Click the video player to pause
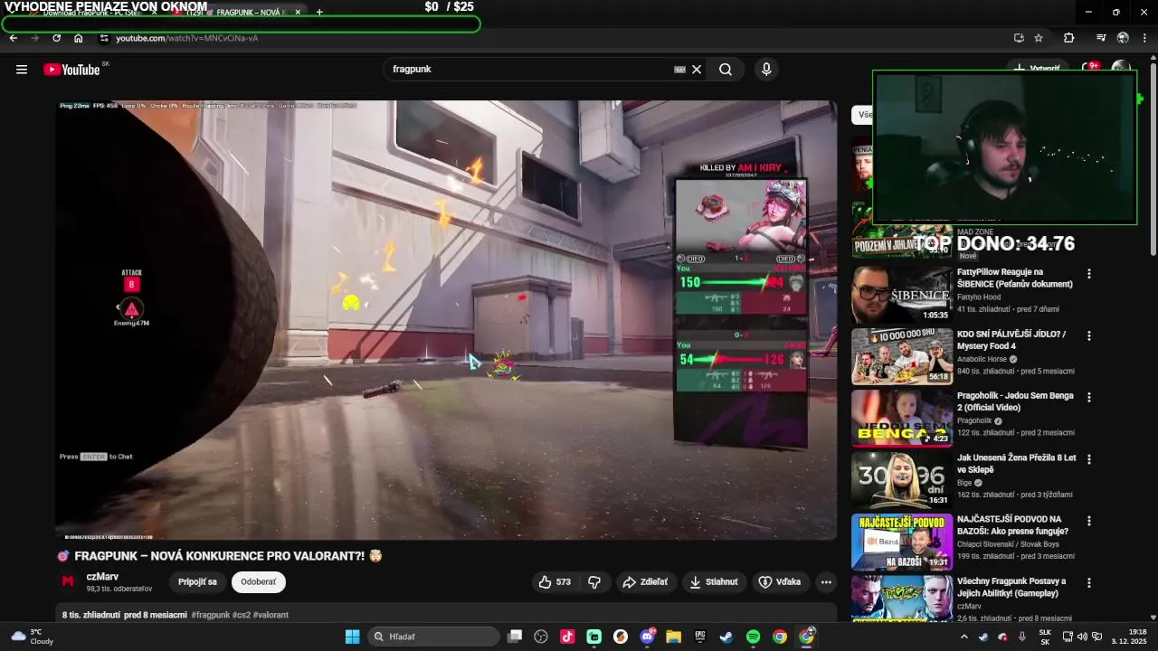 pos(446,319)
